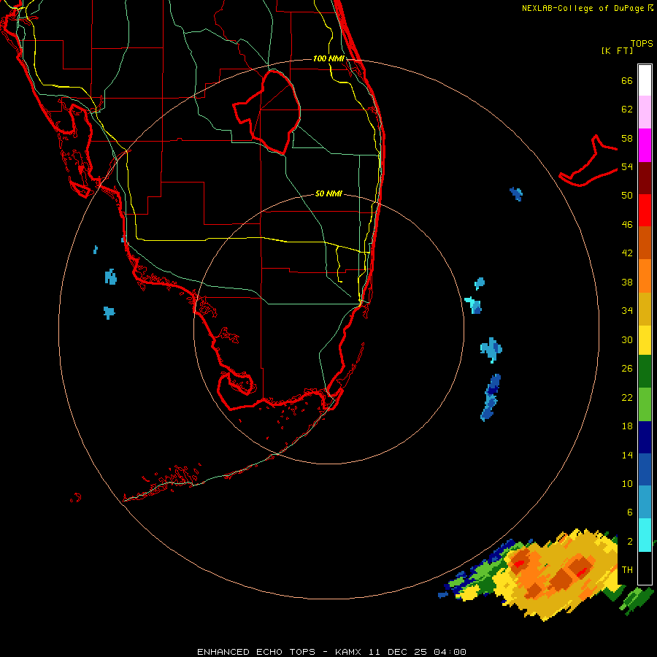Image resolution: width=657 pixels, height=657 pixels.
Task: Select the bright red 50 kft legend swatch
Action: (x=645, y=210)
